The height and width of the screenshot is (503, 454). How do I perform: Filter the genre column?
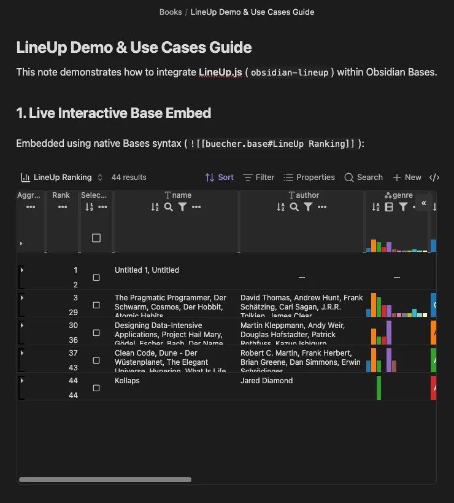click(x=403, y=207)
